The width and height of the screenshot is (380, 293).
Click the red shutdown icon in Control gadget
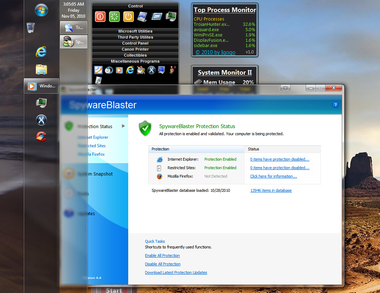[x=100, y=17]
